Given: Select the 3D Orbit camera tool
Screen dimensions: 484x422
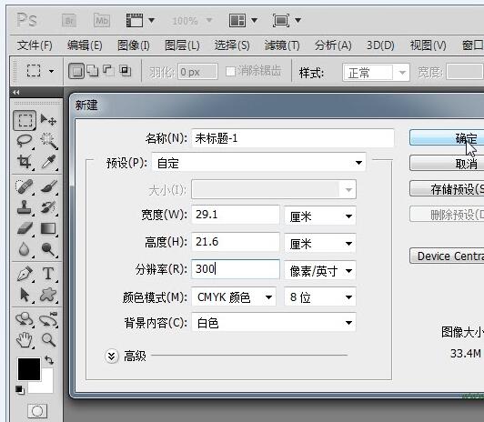Looking at the screenshot, I should pyautogui.click(x=48, y=319).
